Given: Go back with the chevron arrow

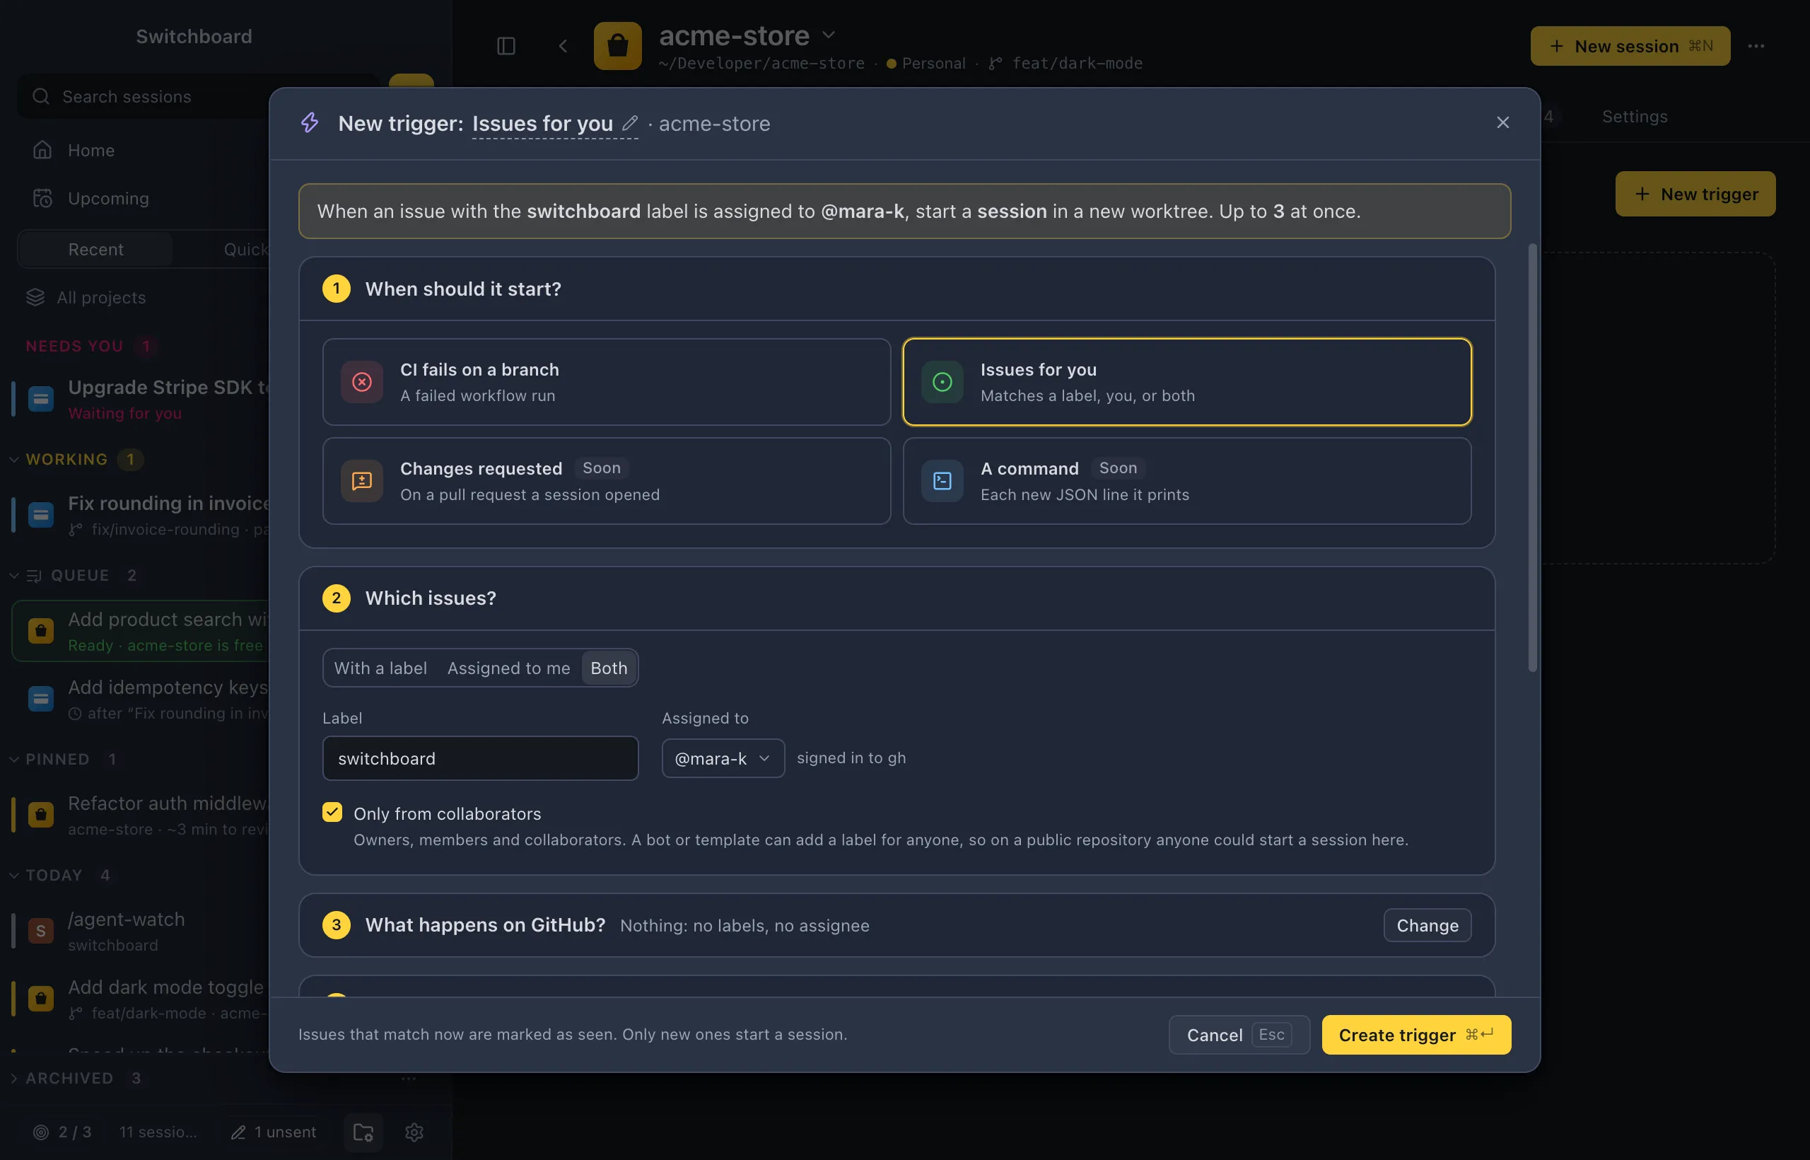Looking at the screenshot, I should tap(562, 46).
